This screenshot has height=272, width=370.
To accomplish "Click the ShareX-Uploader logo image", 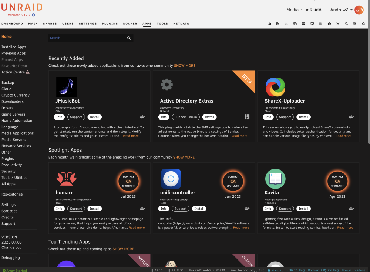I will [x=275, y=87].
